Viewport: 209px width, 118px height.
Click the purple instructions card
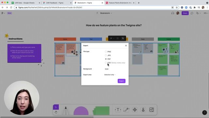(24, 53)
